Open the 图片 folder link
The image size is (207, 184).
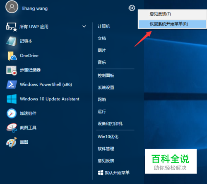102,50
